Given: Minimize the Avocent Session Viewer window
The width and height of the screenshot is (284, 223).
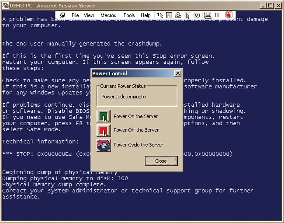Looking at the screenshot, I should (263, 6).
